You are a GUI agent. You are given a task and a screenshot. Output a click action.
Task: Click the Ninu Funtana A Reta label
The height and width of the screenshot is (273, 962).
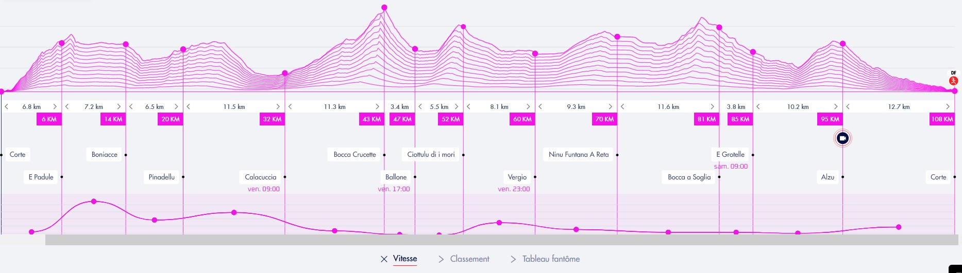tap(578, 155)
